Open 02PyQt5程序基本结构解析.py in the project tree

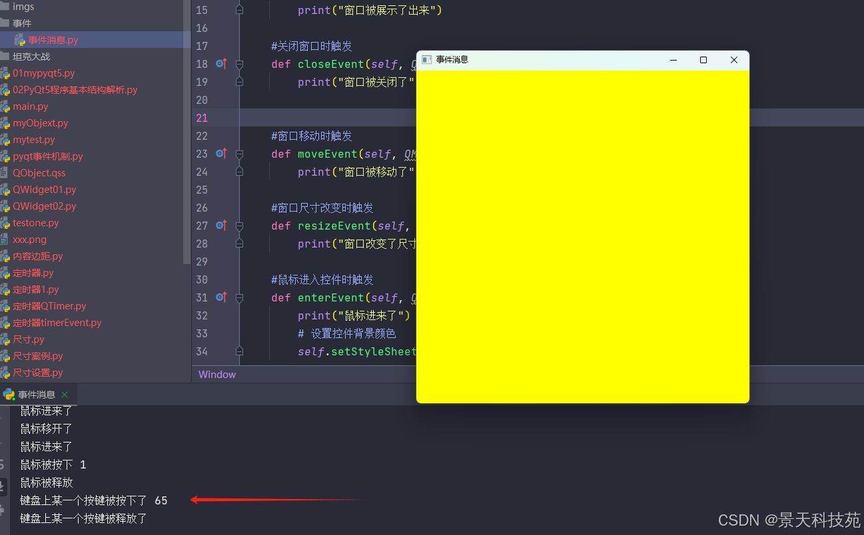[x=75, y=90]
